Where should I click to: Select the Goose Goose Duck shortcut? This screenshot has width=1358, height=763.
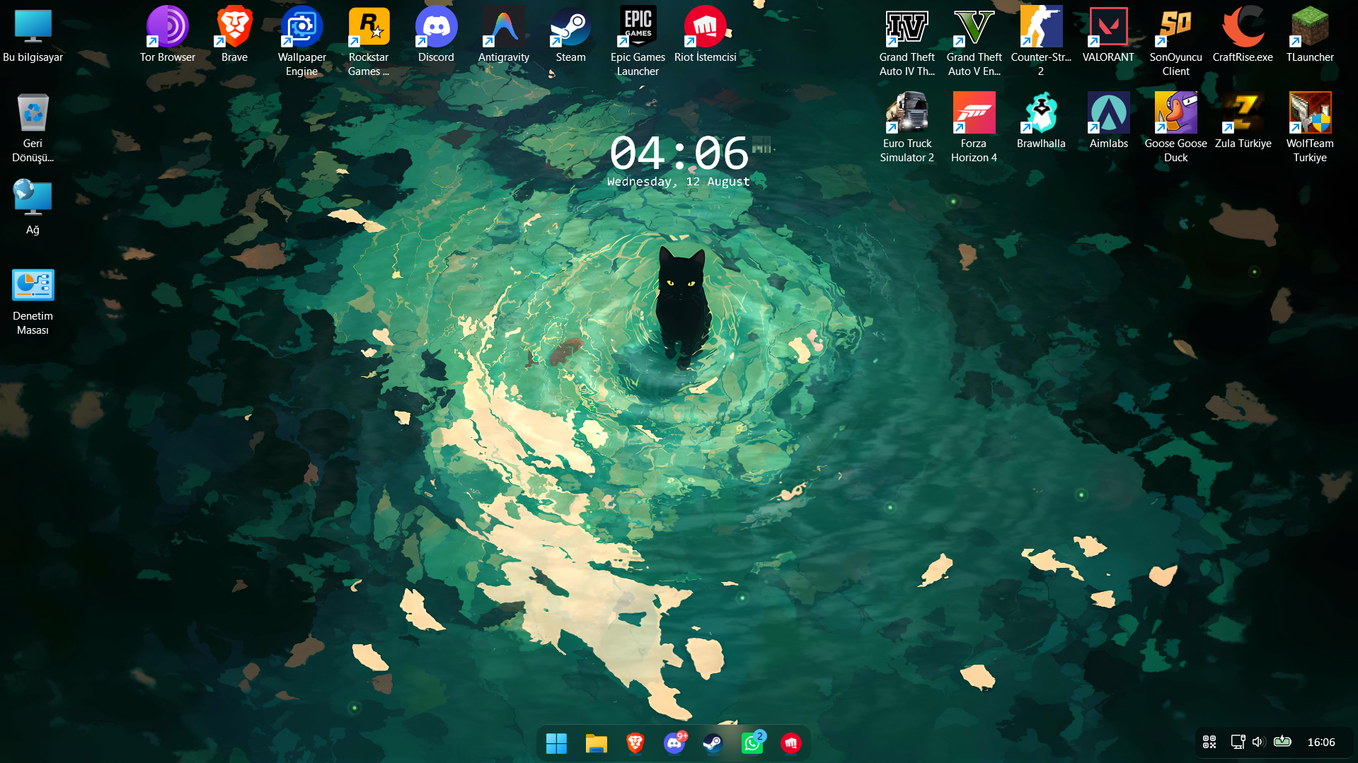[1176, 128]
